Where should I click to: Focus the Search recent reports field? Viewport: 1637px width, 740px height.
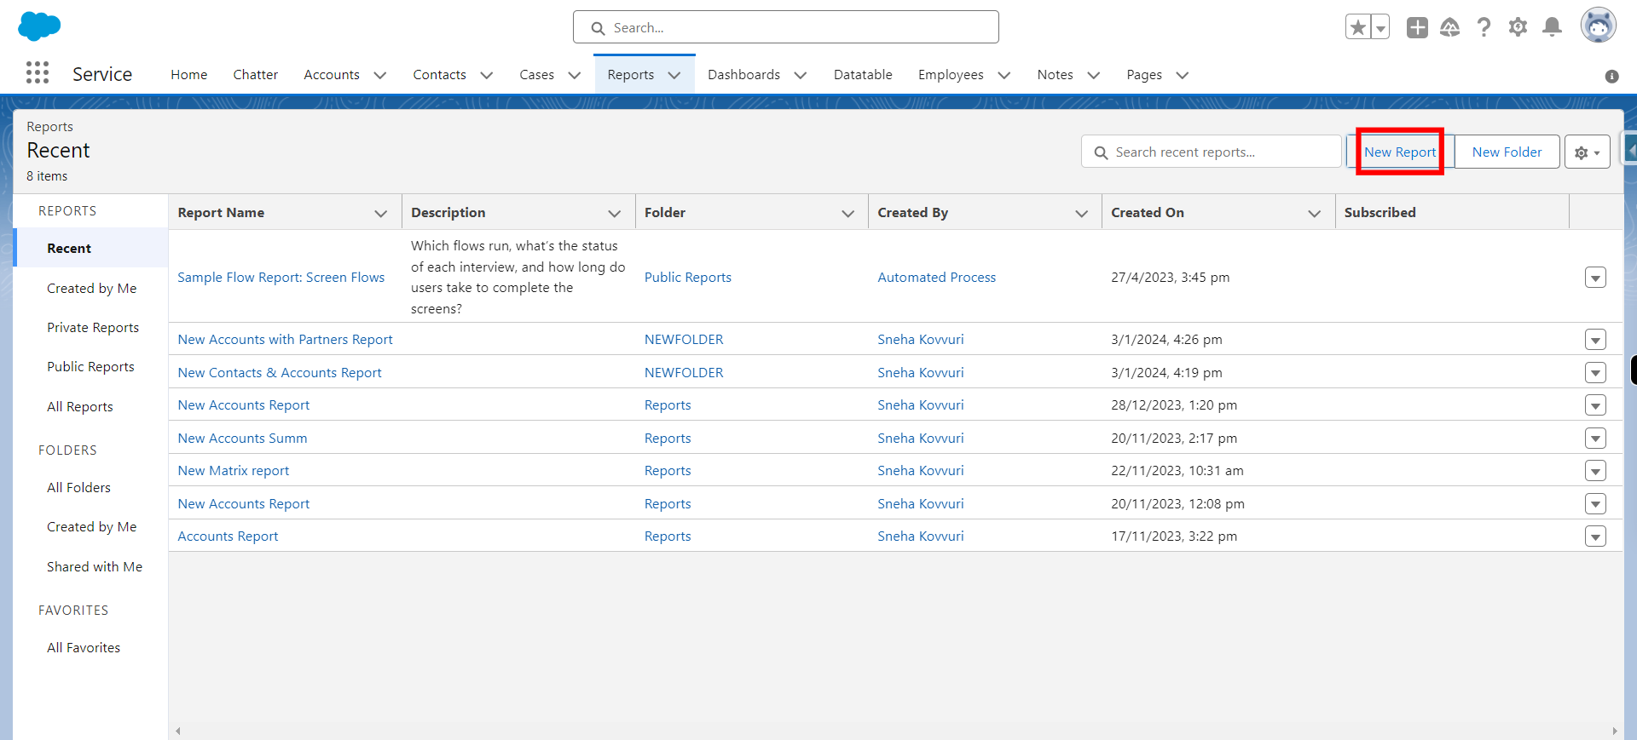pos(1212,152)
